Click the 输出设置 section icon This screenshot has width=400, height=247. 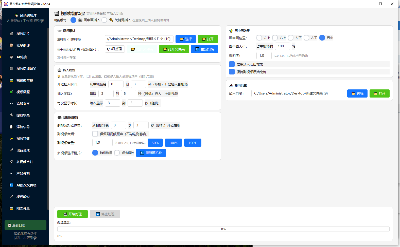pyautogui.click(x=231, y=85)
